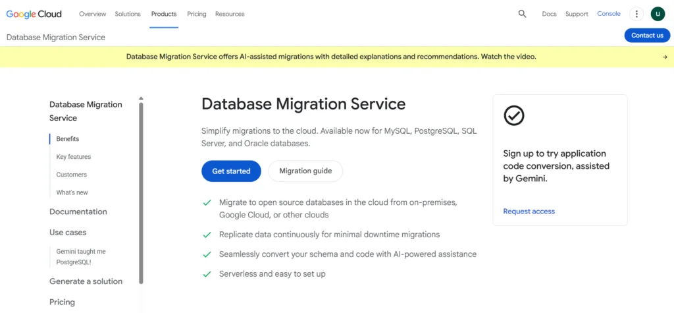
Task: Open the Migration guide
Action: (x=305, y=171)
